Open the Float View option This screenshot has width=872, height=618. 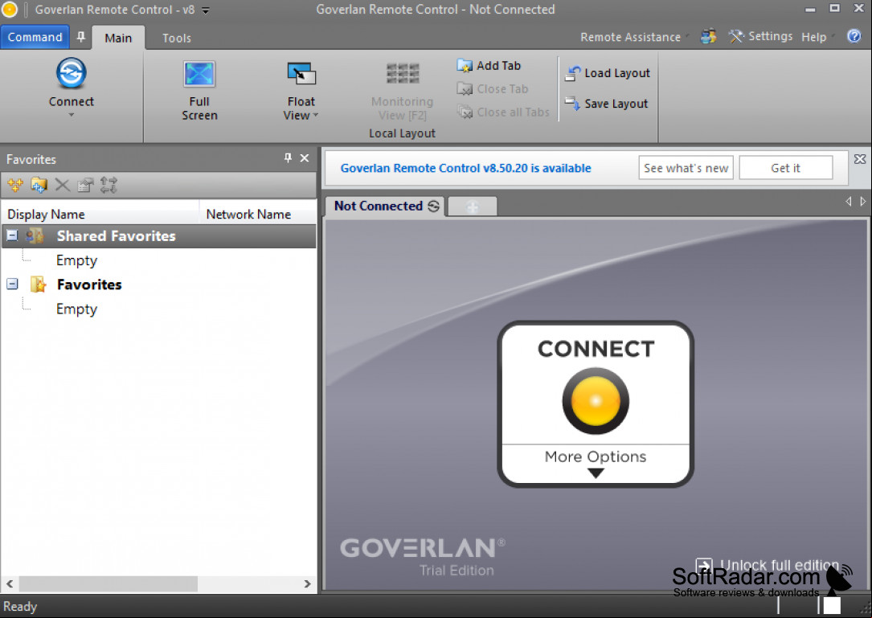click(x=301, y=91)
